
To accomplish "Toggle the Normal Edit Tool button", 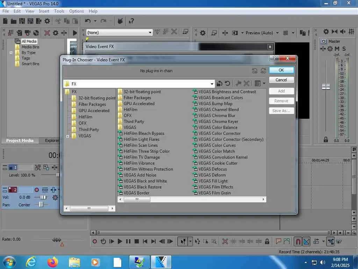I will tap(183, 241).
